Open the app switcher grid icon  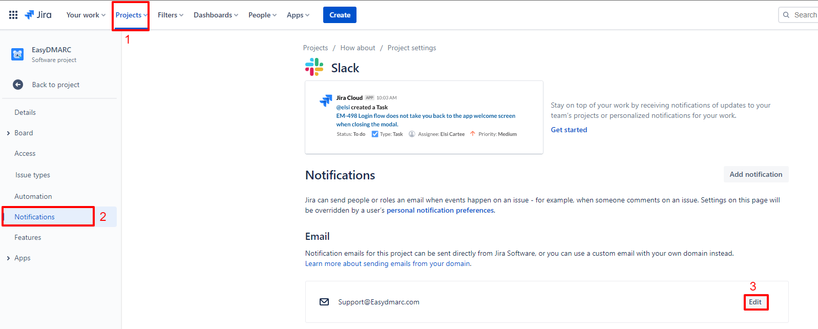pyautogui.click(x=13, y=15)
